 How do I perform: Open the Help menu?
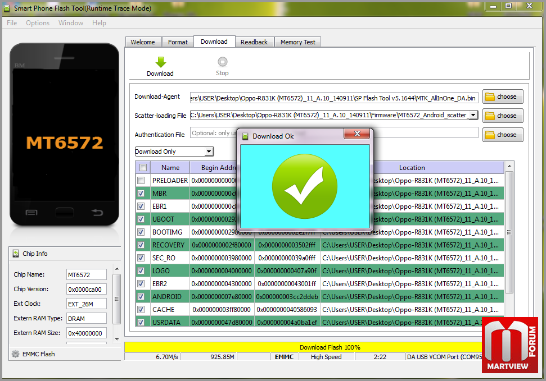click(x=99, y=23)
